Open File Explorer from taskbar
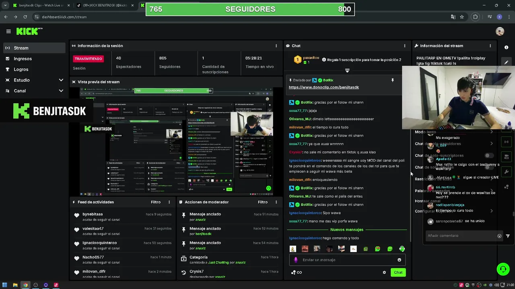The height and width of the screenshot is (289, 515). tap(15, 285)
